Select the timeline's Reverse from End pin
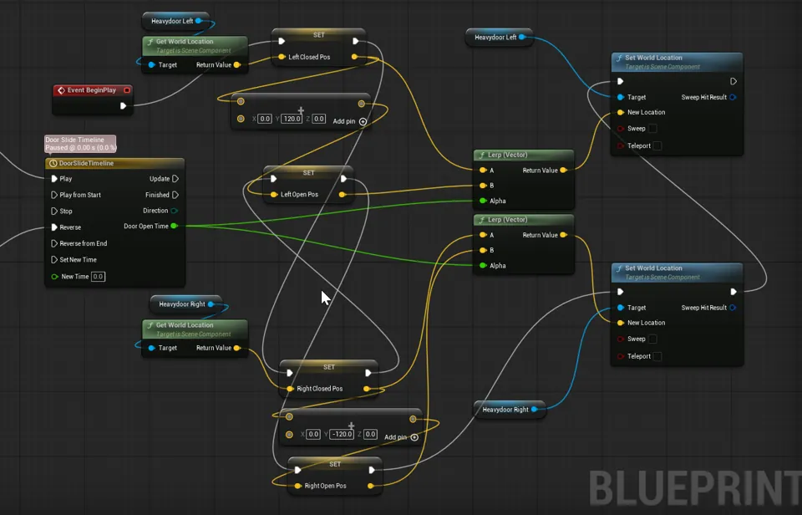 pyautogui.click(x=54, y=243)
